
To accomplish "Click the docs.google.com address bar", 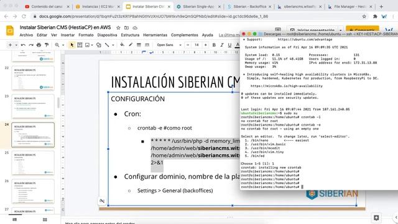I will click(x=154, y=17).
